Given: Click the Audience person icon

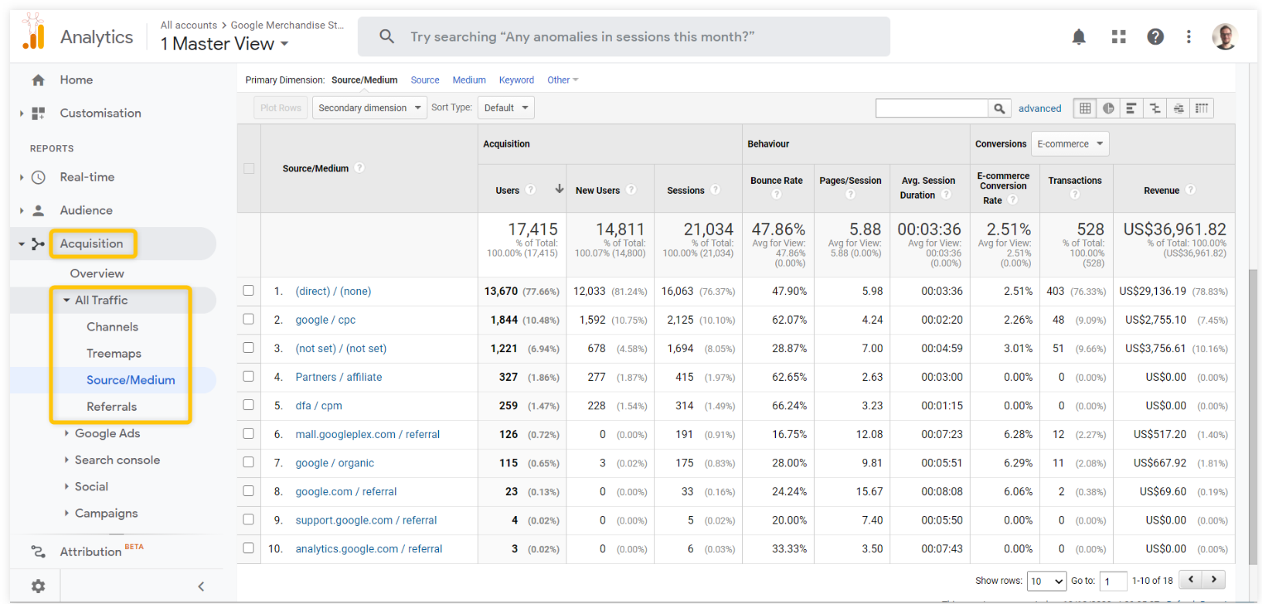Looking at the screenshot, I should pyautogui.click(x=38, y=210).
